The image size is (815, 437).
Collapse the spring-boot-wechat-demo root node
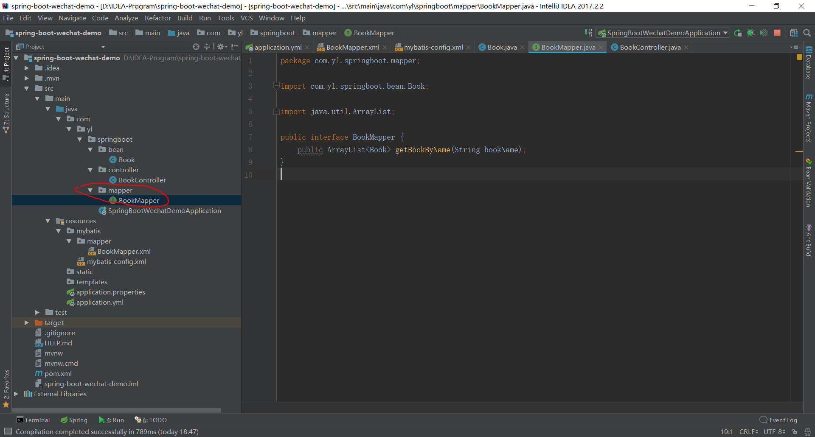[16, 58]
